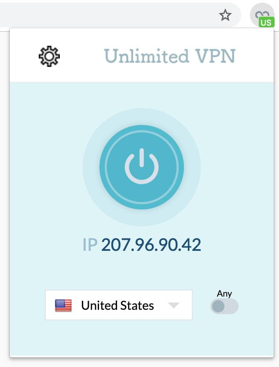Image resolution: width=279 pixels, height=367 pixels.
Task: Click the IP address 207.96.90.42
Action: coord(151,245)
